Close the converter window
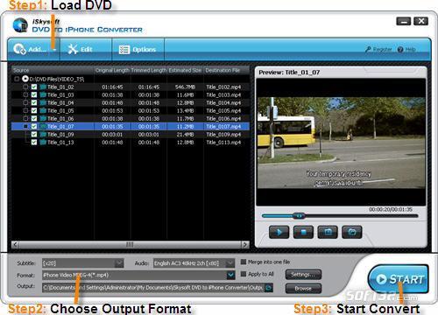 click(x=421, y=21)
